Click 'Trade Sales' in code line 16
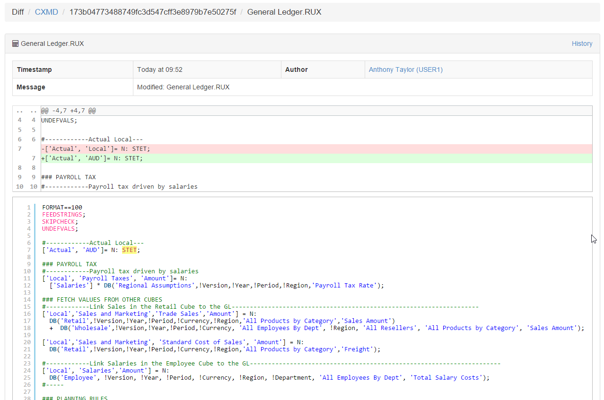The width and height of the screenshot is (604, 400). 180,313
